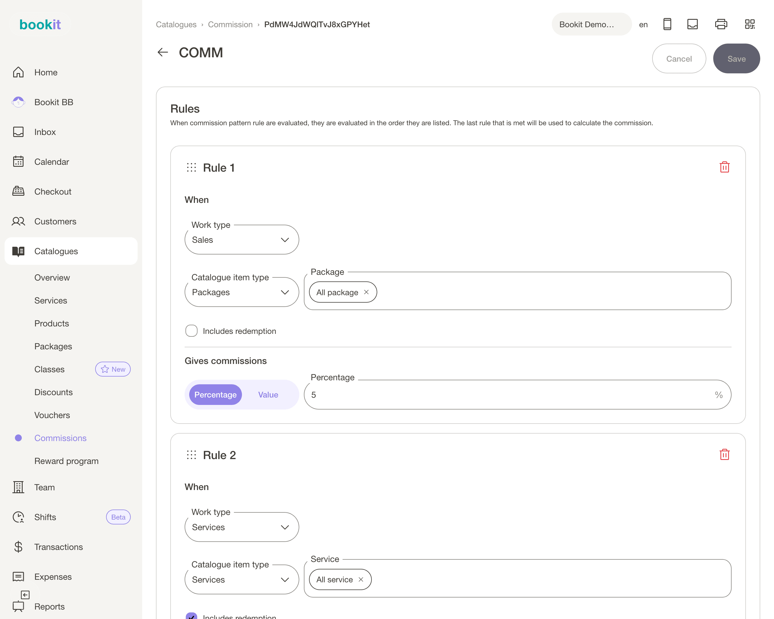Open Calendar in sidebar
Viewport: 774px width, 619px height.
click(71, 162)
